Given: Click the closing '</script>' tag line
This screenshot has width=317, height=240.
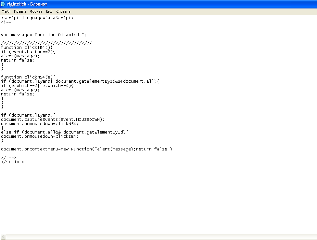Looking at the screenshot, I should [13, 162].
